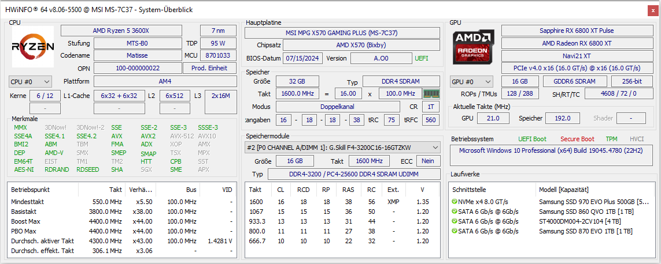The image size is (661, 264).
Task: Open the GPU #0 selector dropdown
Action: pos(471,81)
